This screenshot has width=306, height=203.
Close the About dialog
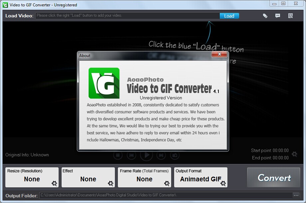pyautogui.click(x=219, y=54)
